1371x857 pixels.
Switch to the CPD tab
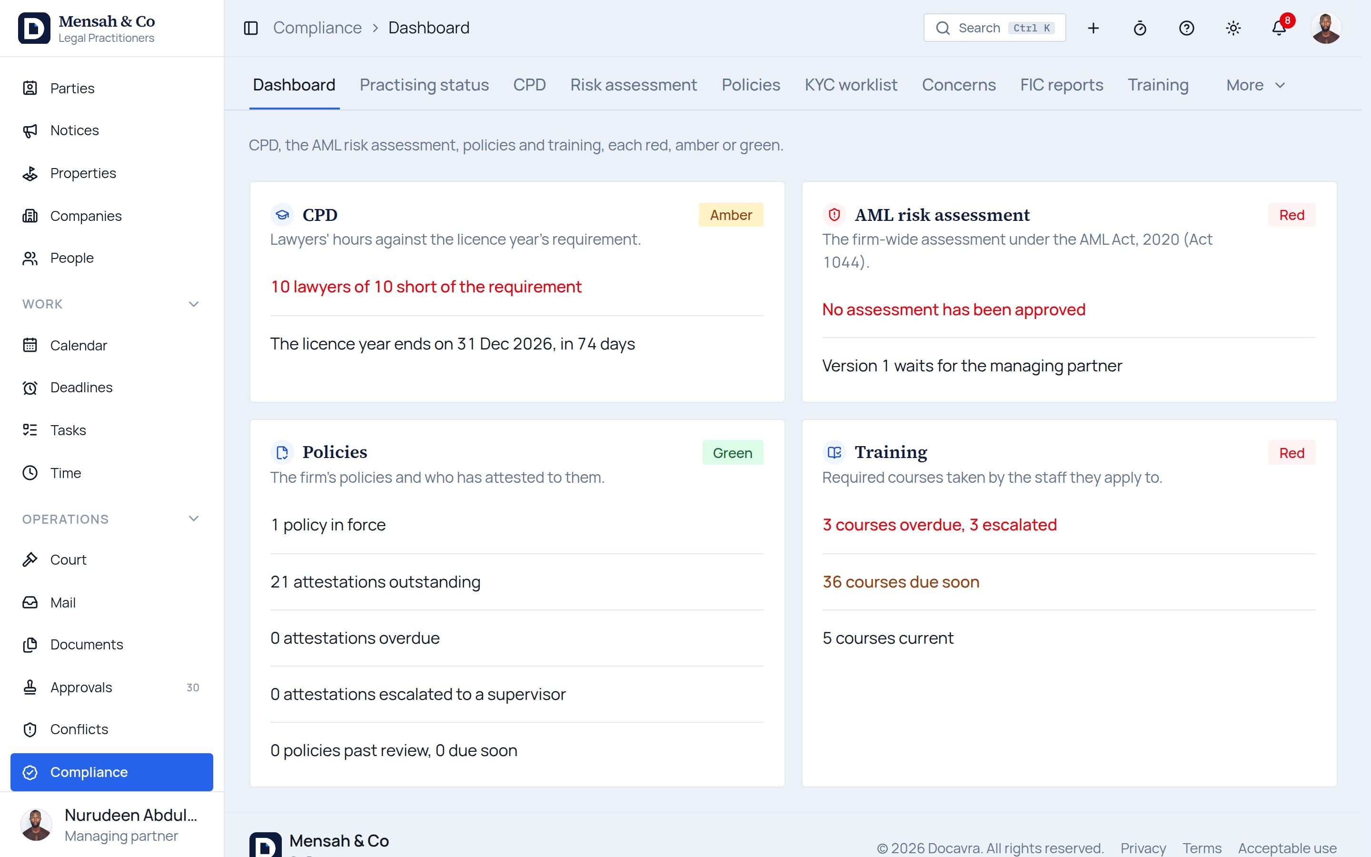(x=529, y=85)
